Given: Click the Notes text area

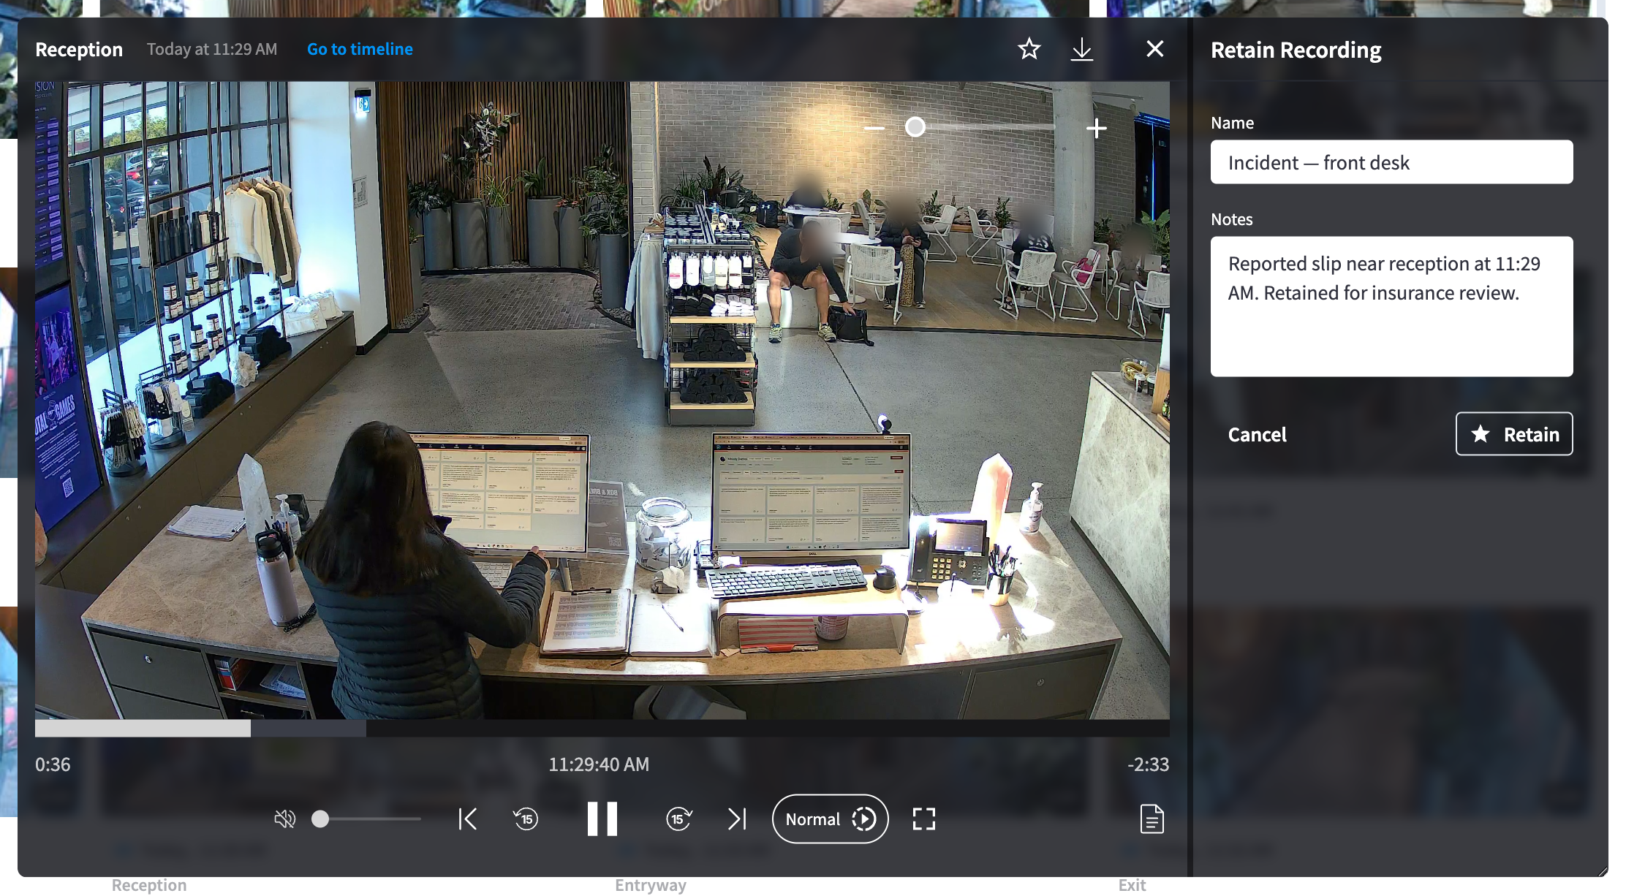Looking at the screenshot, I should (x=1391, y=306).
